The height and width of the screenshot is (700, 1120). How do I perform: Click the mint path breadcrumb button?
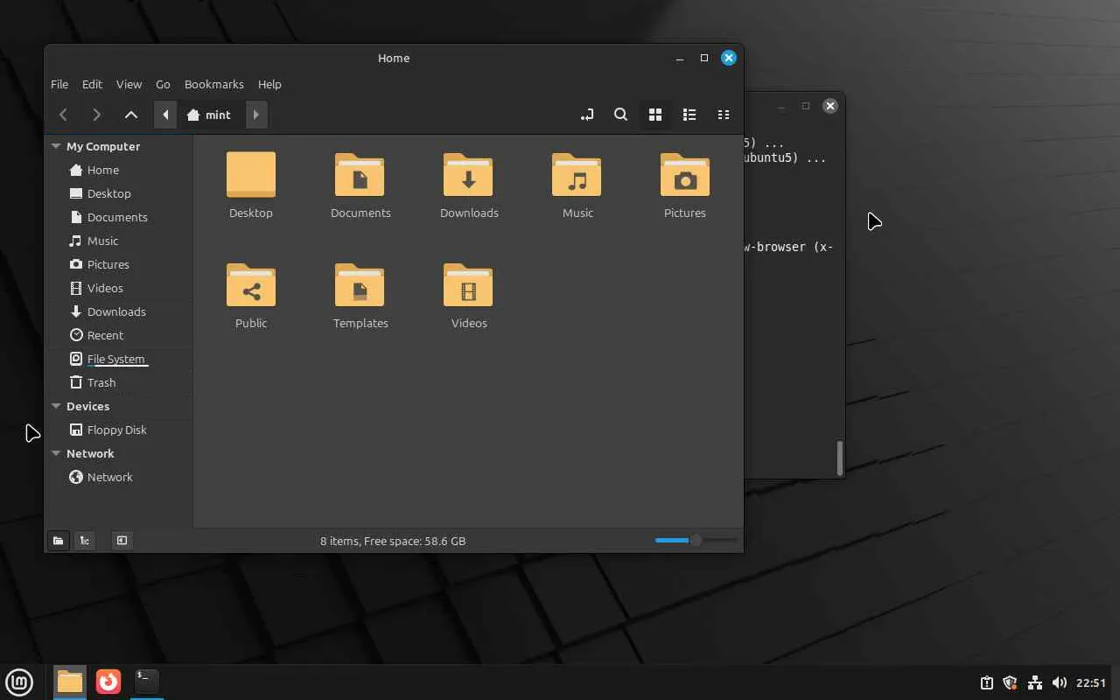click(x=209, y=115)
